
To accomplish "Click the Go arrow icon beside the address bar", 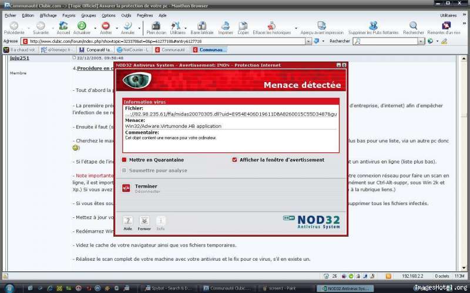I will (x=317, y=41).
